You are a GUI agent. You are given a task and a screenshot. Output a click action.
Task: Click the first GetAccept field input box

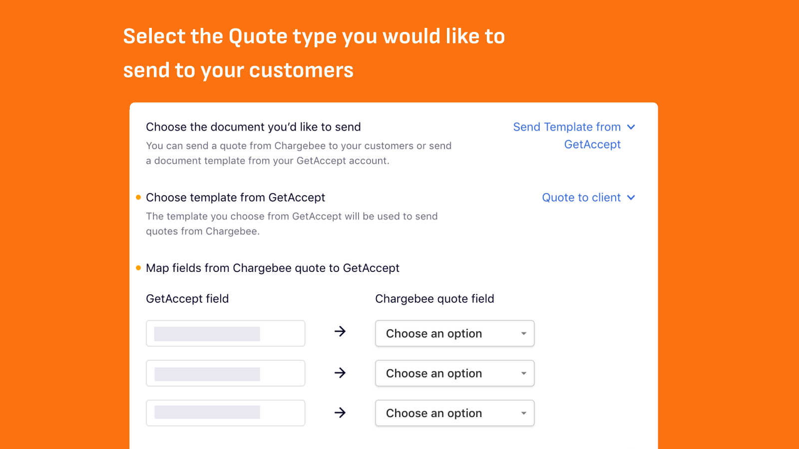225,334
